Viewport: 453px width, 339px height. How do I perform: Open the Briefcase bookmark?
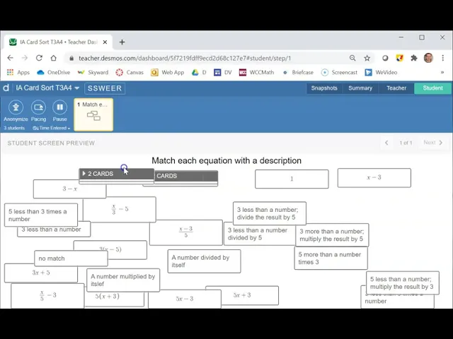297,72
